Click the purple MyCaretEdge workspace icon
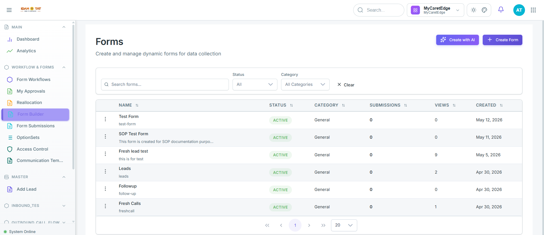544x235 pixels. [415, 10]
